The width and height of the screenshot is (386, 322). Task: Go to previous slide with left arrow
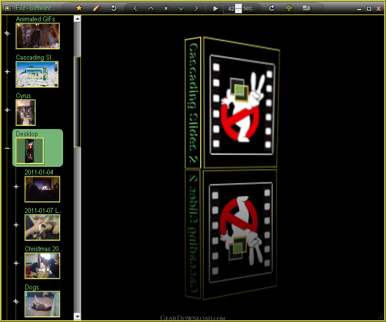click(136, 8)
